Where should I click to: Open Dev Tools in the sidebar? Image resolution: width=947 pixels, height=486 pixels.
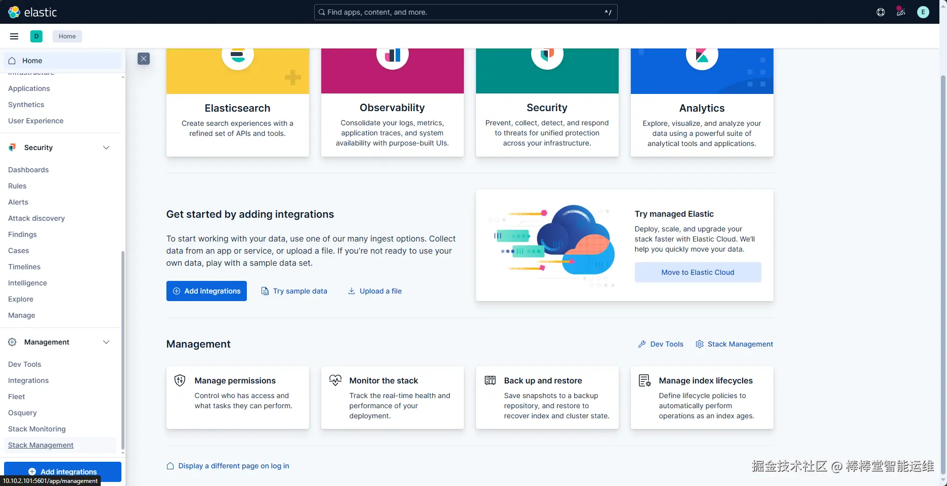click(25, 364)
